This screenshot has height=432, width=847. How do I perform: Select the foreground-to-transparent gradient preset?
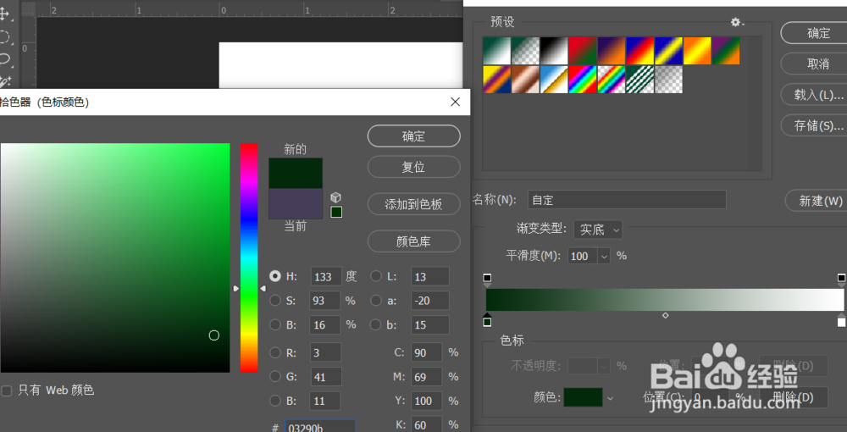pos(525,51)
